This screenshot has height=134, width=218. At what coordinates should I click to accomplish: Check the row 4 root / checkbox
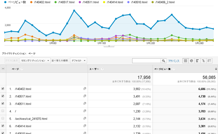[x=3, y=111]
